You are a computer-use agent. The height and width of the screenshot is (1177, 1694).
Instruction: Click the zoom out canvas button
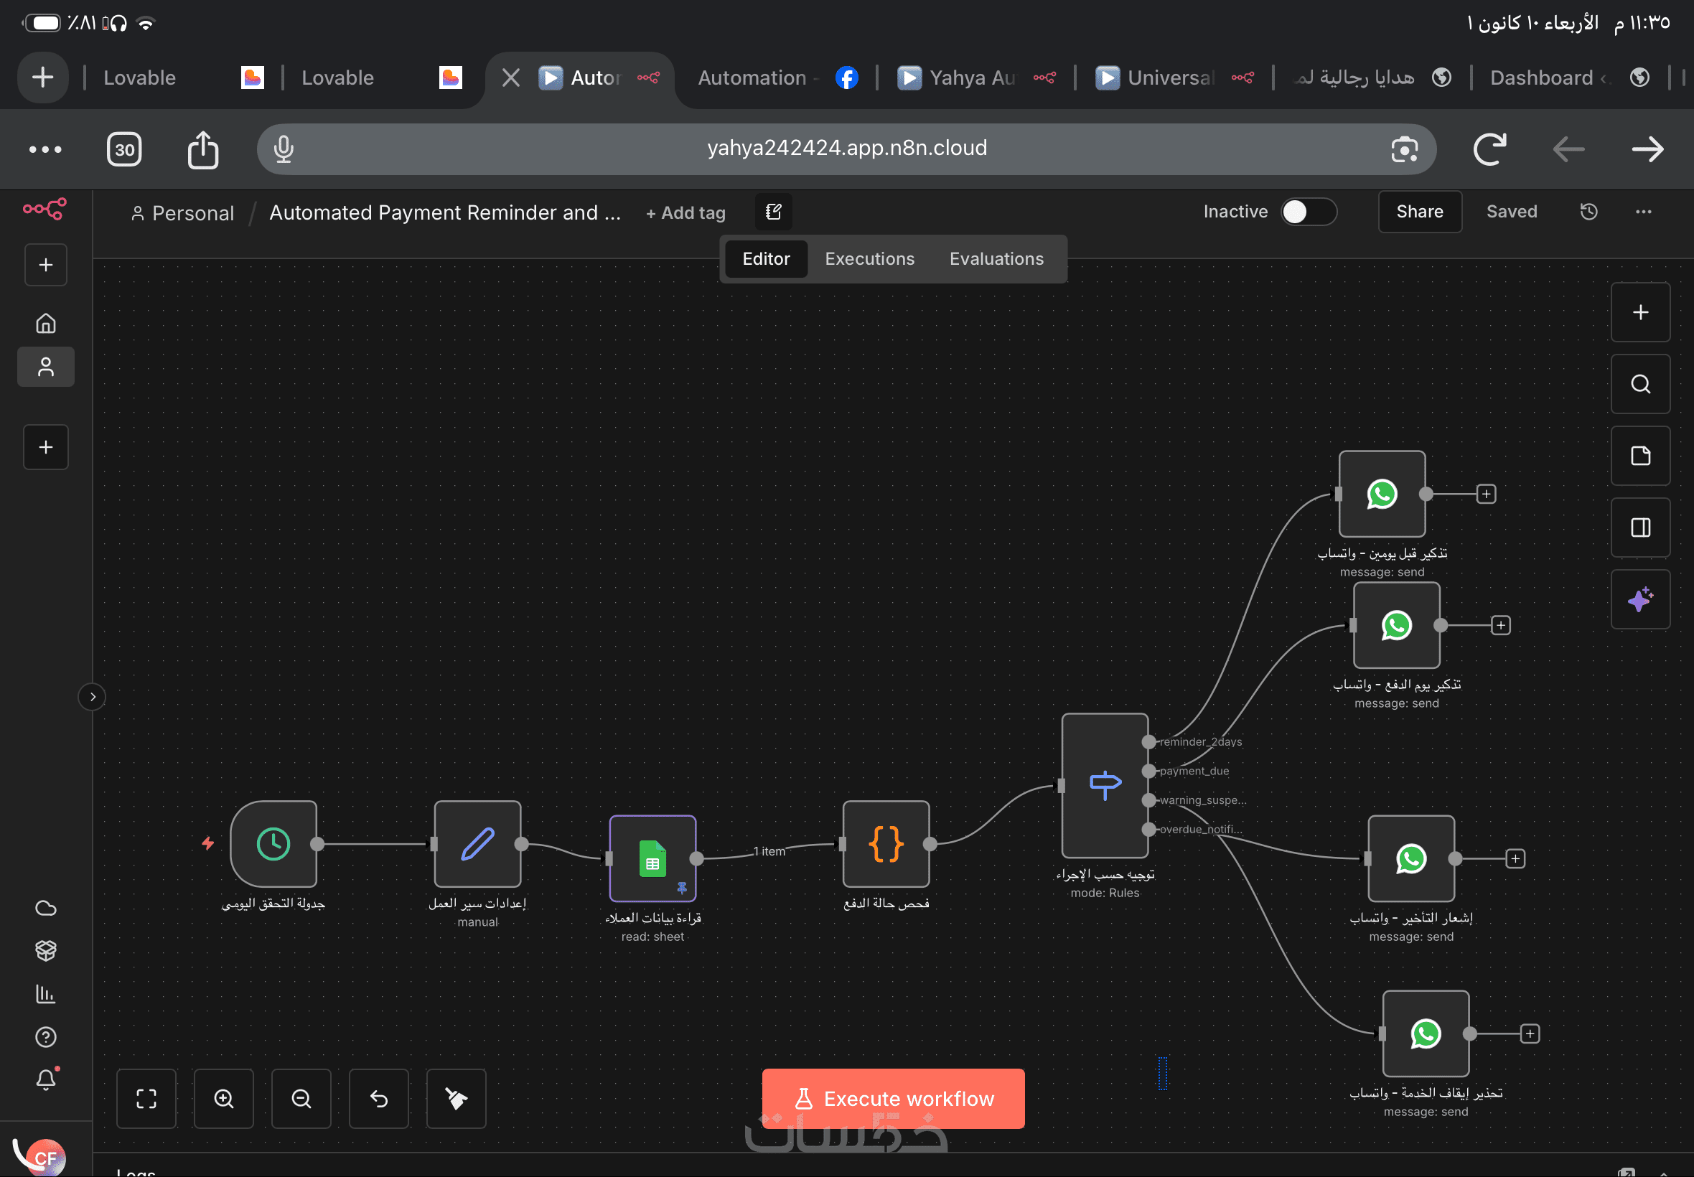(x=301, y=1099)
